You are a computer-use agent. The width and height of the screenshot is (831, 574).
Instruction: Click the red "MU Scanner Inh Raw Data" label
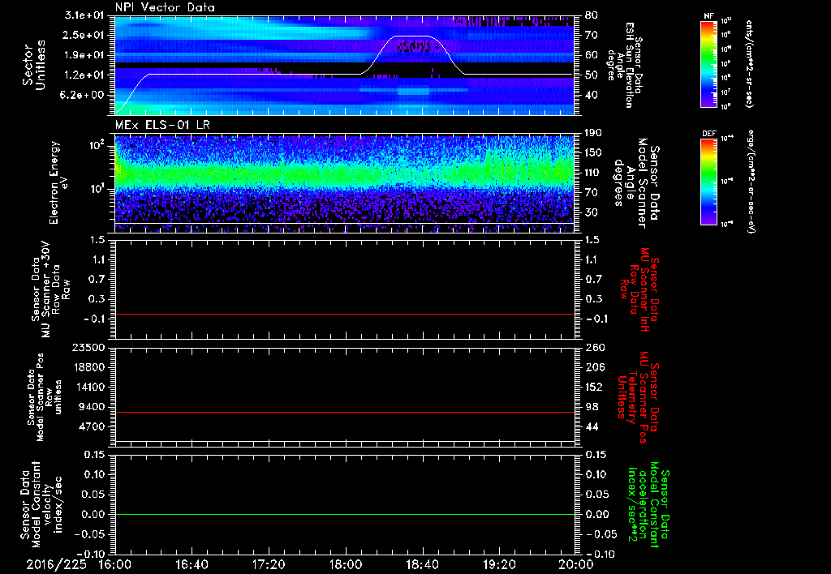tap(639, 289)
